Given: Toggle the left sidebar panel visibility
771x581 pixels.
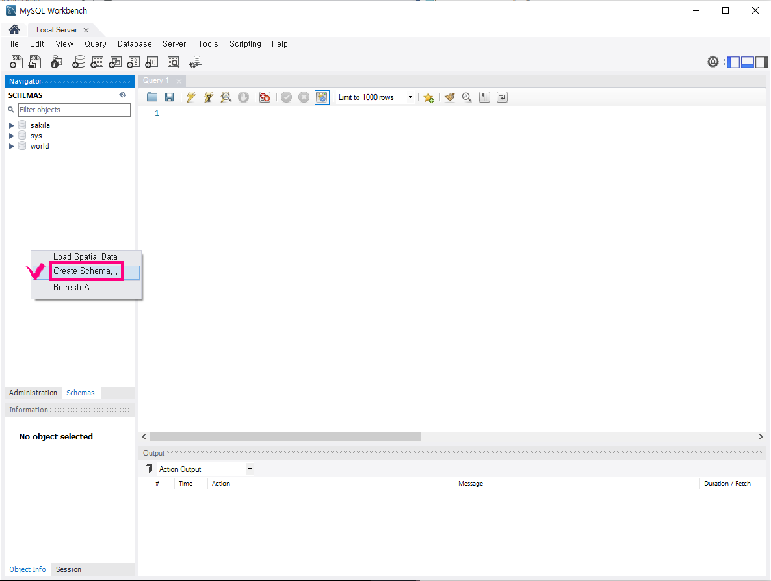Looking at the screenshot, I should [733, 62].
